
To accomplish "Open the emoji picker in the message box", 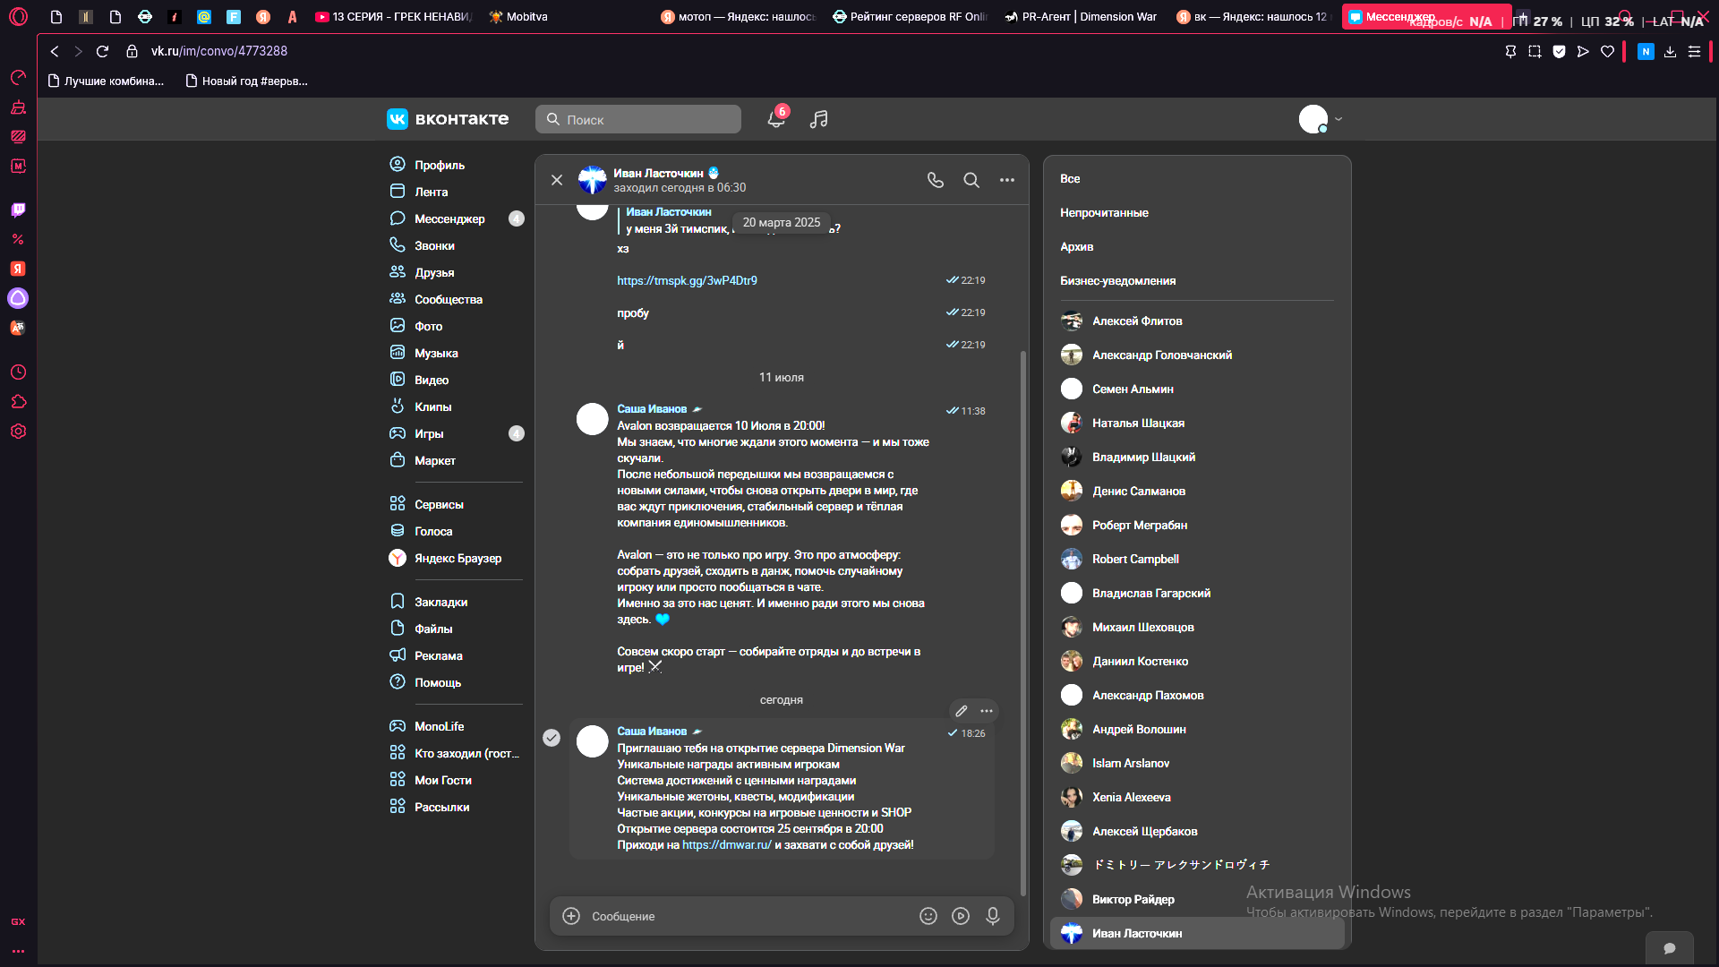I will (x=928, y=916).
